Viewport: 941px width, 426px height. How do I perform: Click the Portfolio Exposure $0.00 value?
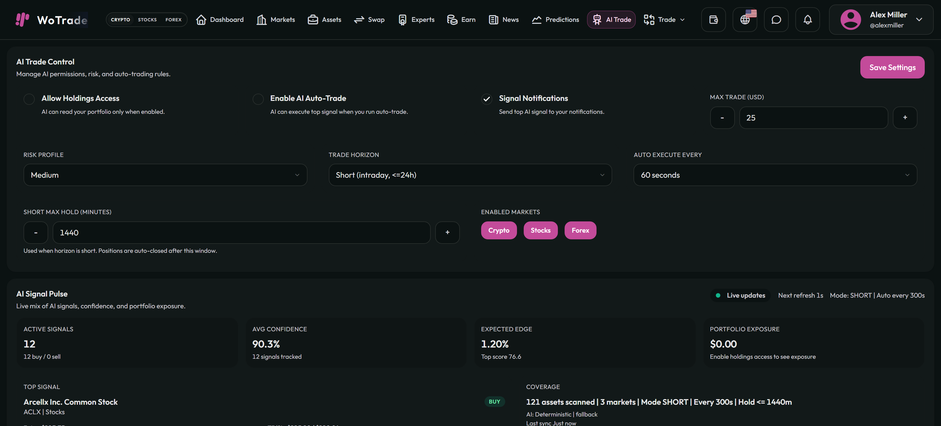[723, 344]
